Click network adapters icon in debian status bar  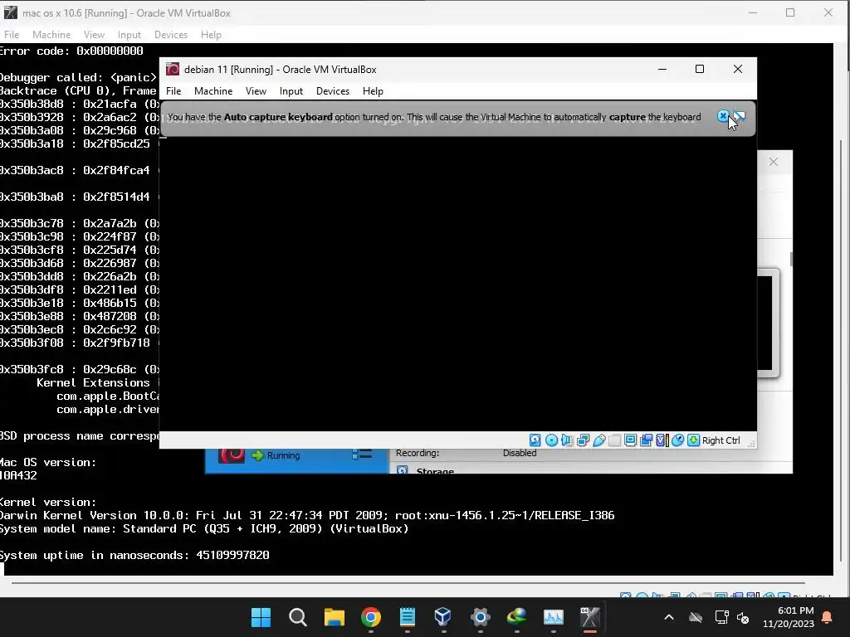[x=584, y=440]
